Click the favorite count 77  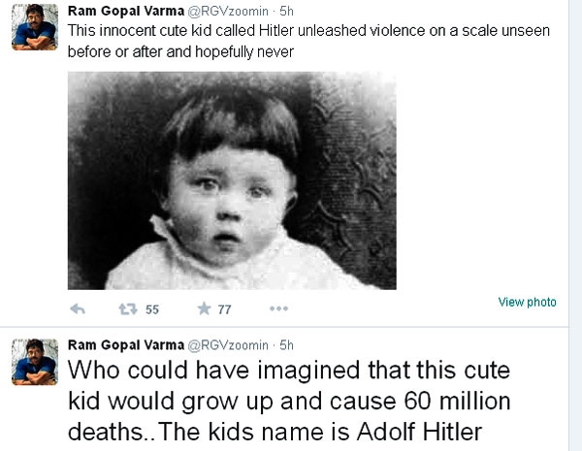pyautogui.click(x=224, y=309)
